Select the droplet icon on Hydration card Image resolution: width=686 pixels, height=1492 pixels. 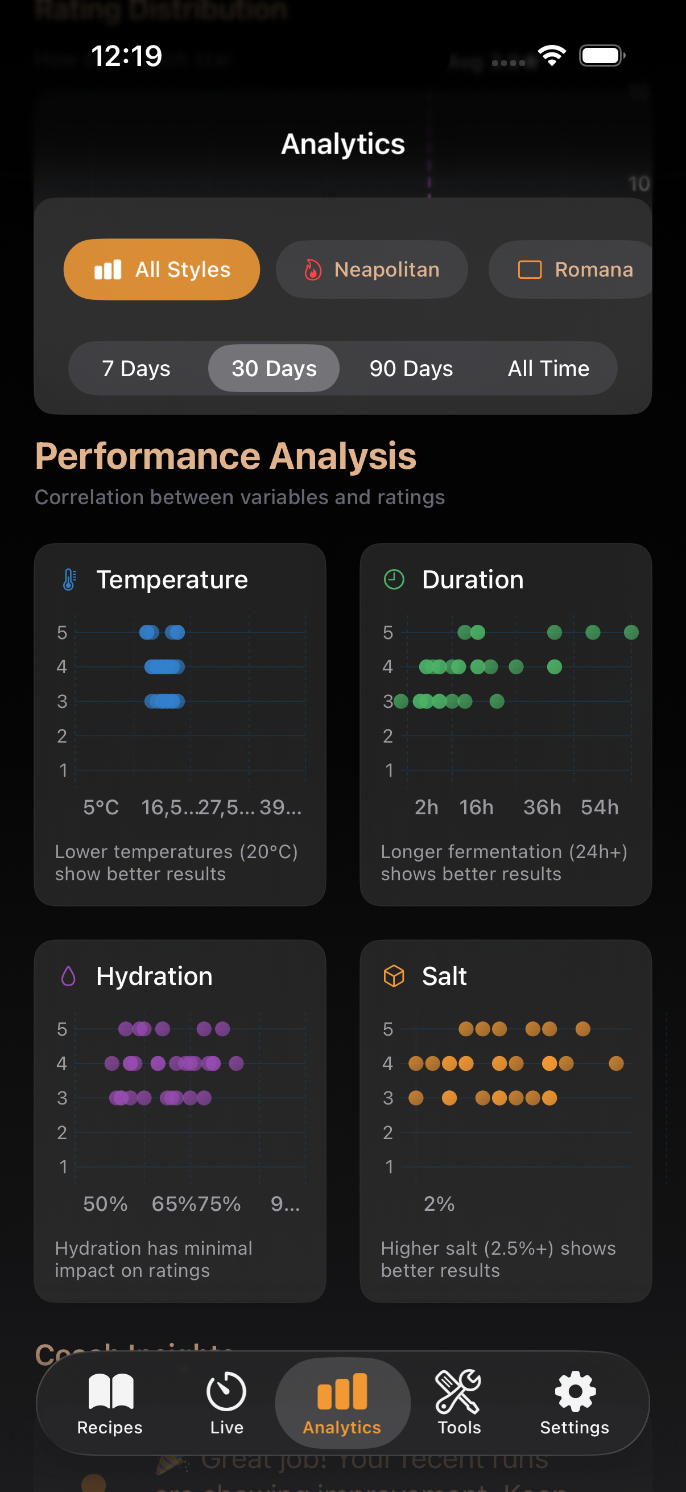pos(68,975)
